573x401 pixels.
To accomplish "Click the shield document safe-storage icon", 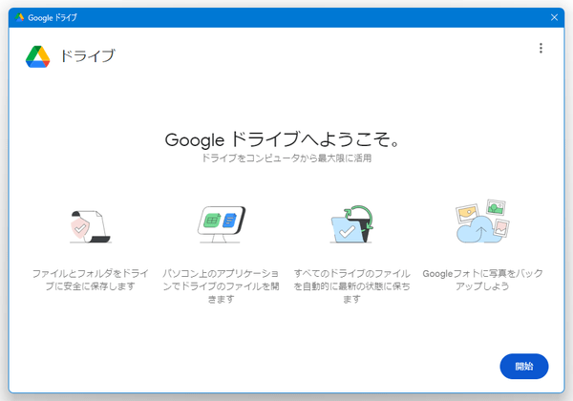I will [x=90, y=226].
